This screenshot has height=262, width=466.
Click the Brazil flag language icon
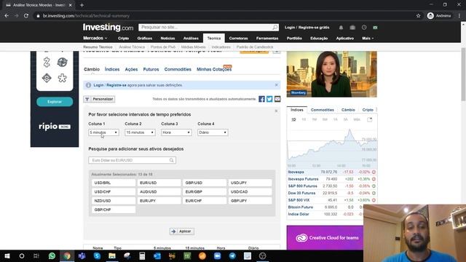pos(376,28)
